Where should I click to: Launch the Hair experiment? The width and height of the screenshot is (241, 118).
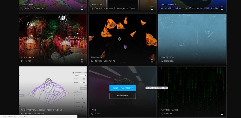pyautogui.click(x=123, y=88)
